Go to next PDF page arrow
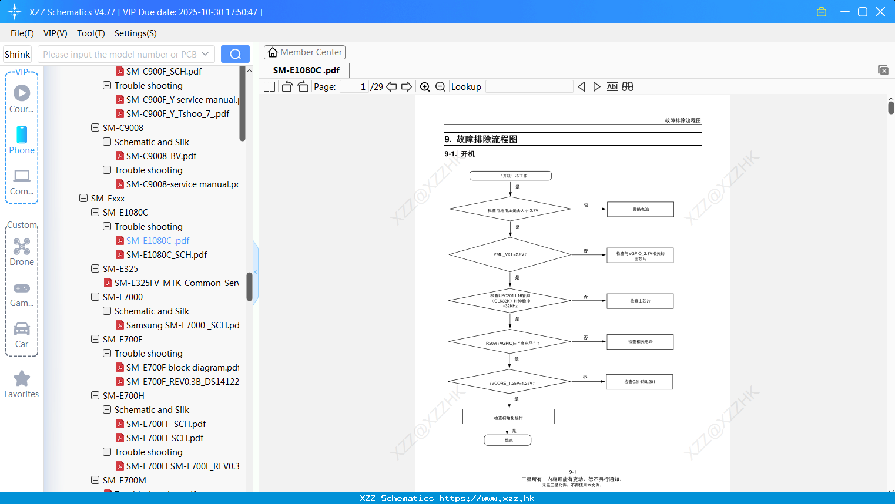The height and width of the screenshot is (504, 895). coord(407,86)
